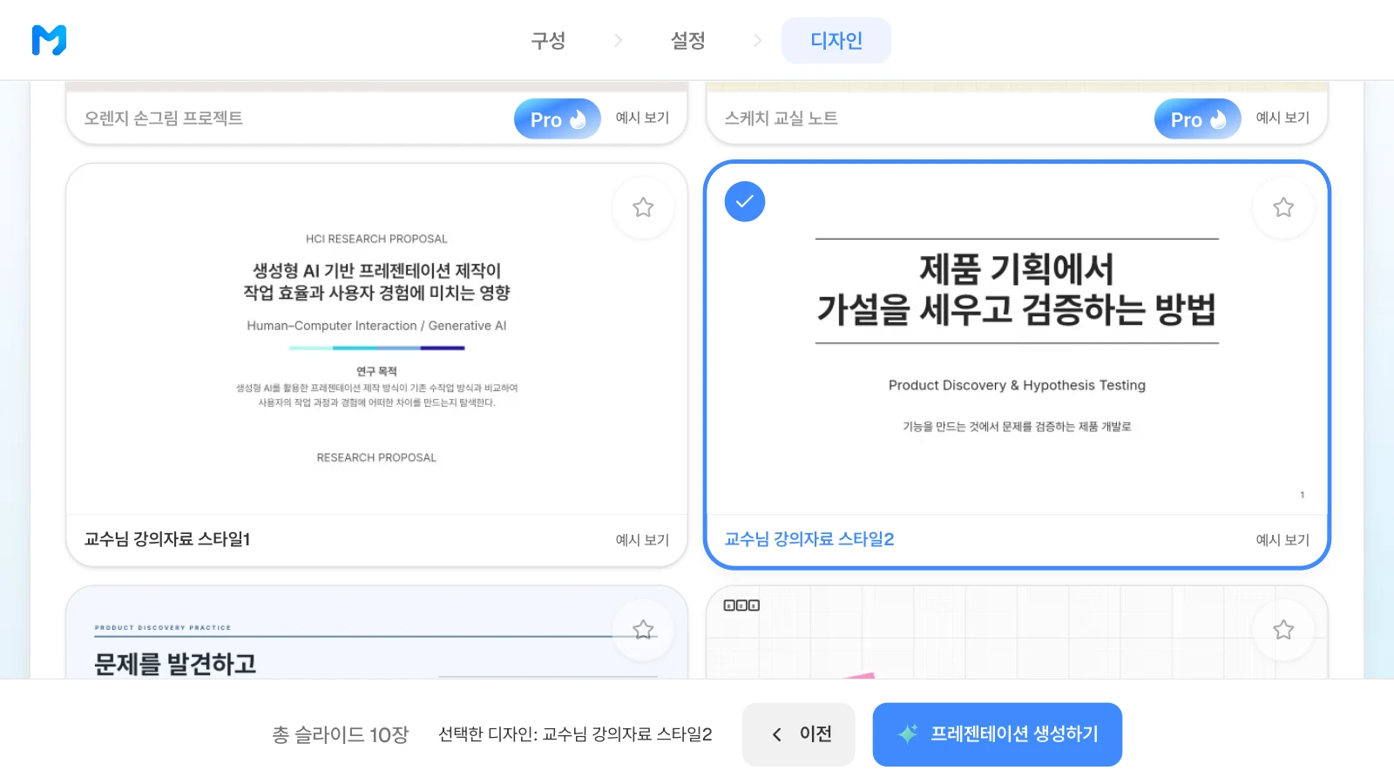
Task: Click the 오렌지 손그림 프로젝트 label
Action: pos(164,118)
